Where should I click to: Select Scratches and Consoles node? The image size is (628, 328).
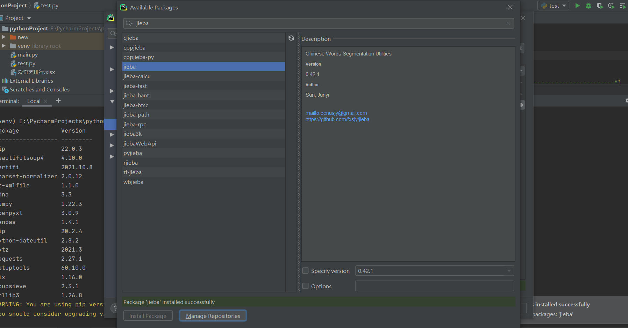(x=39, y=90)
